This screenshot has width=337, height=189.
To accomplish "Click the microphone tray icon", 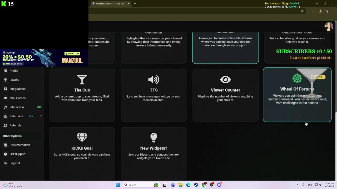I will [304, 185].
